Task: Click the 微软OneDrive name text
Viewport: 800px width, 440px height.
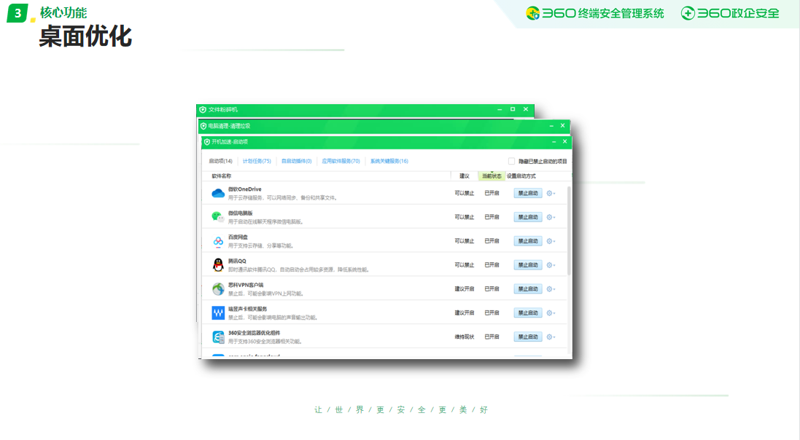Action: 244,189
